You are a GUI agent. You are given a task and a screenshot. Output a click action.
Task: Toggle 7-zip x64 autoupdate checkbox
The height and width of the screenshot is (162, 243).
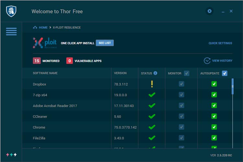(x=214, y=95)
